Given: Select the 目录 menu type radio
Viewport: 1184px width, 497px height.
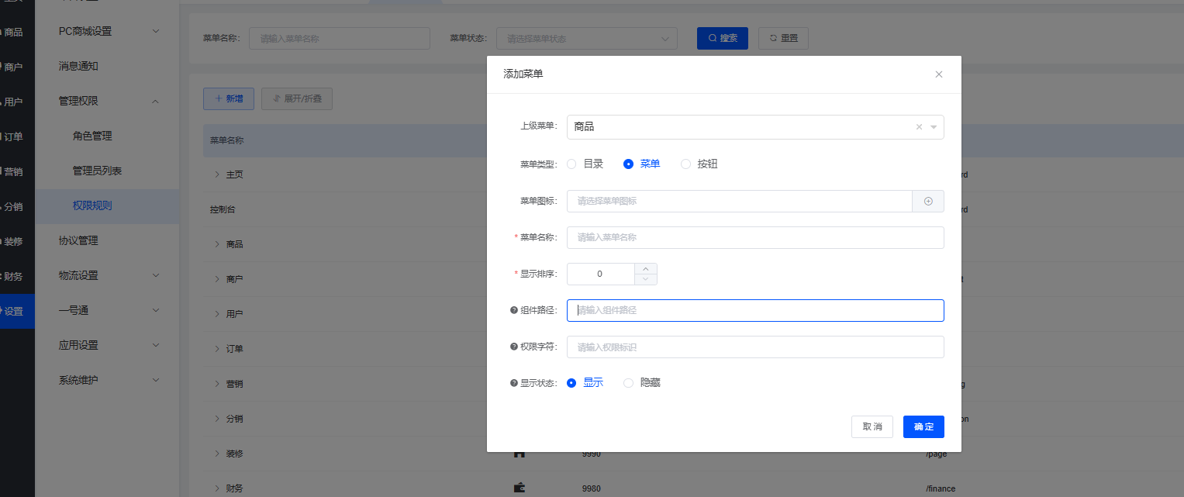Looking at the screenshot, I should pyautogui.click(x=571, y=164).
